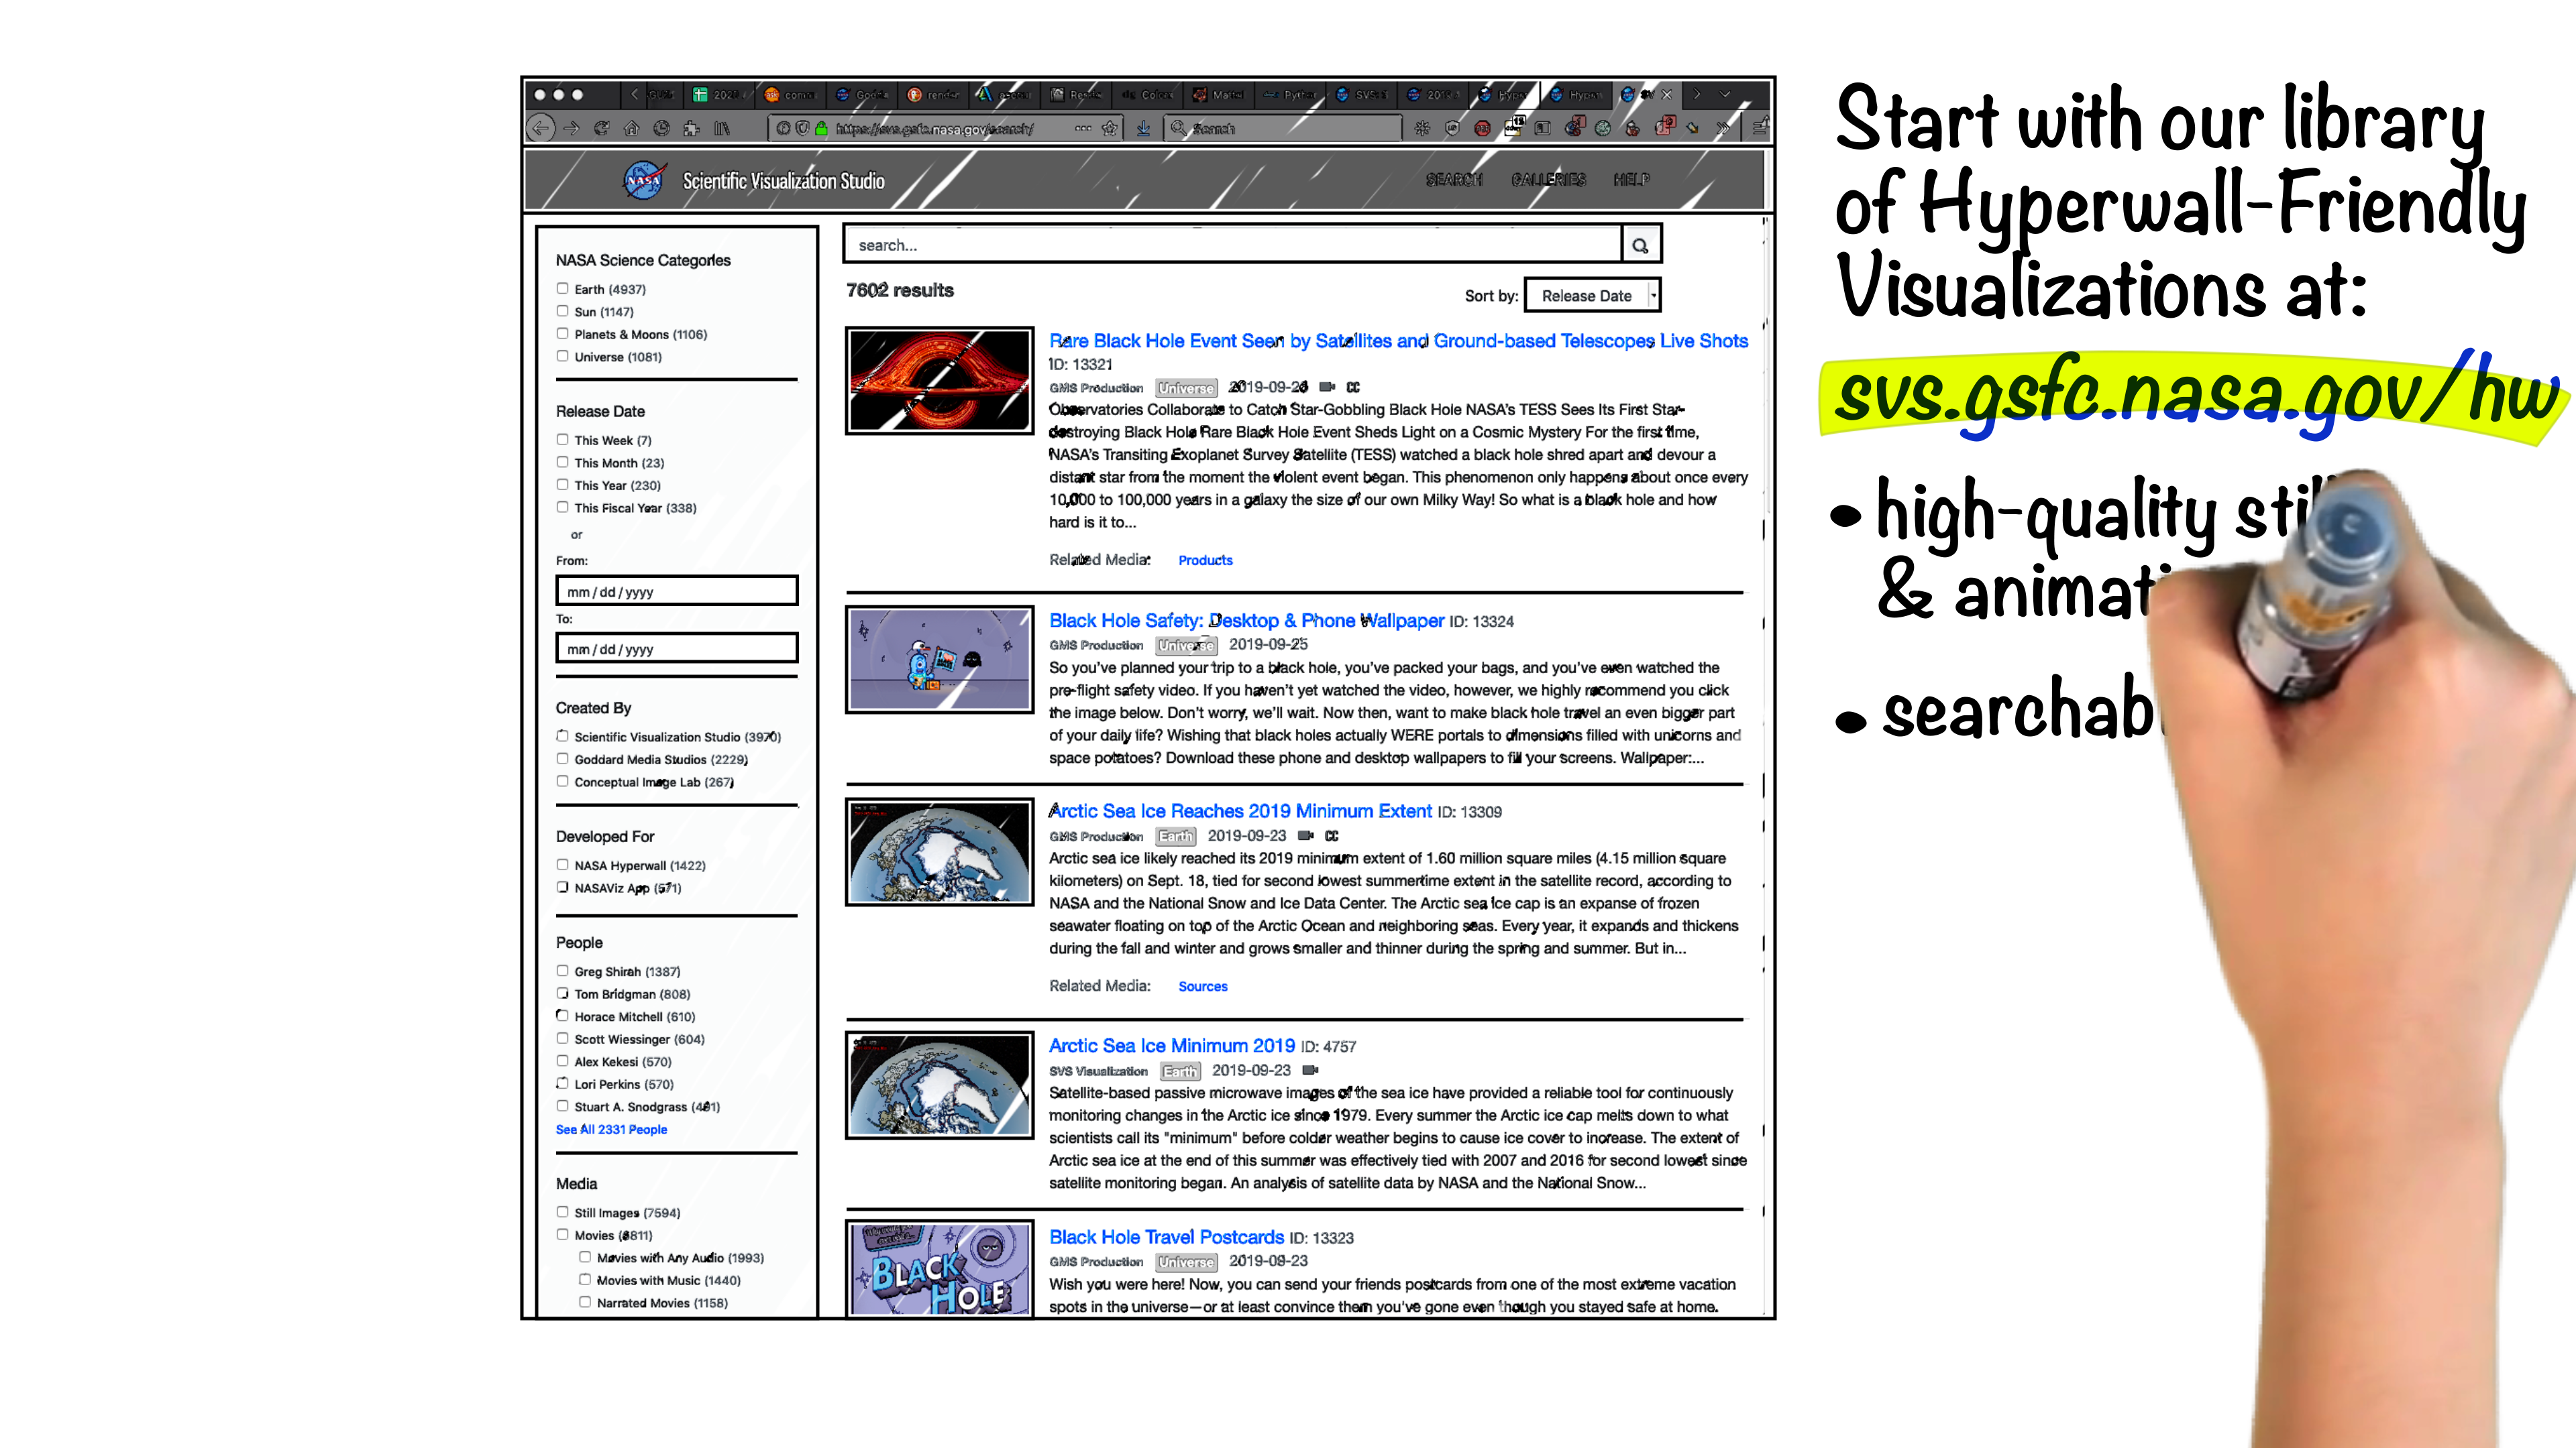Image resolution: width=2576 pixels, height=1448 pixels.
Task: Click the magnifier button next to page search box
Action: 1640,245
